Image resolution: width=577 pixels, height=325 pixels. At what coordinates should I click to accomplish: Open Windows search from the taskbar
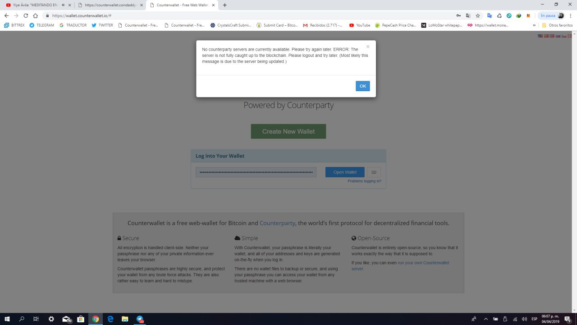[x=22, y=319]
